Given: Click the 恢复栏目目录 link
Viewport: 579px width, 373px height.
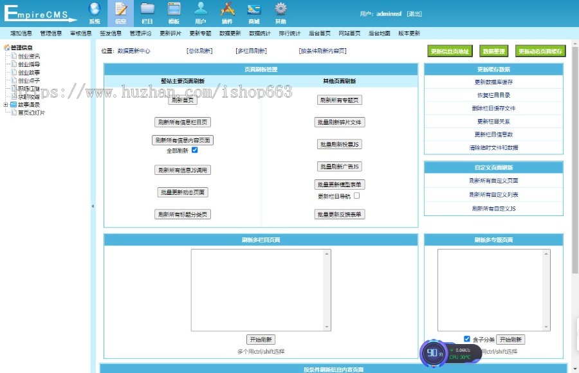Looking at the screenshot, I should coord(493,95).
